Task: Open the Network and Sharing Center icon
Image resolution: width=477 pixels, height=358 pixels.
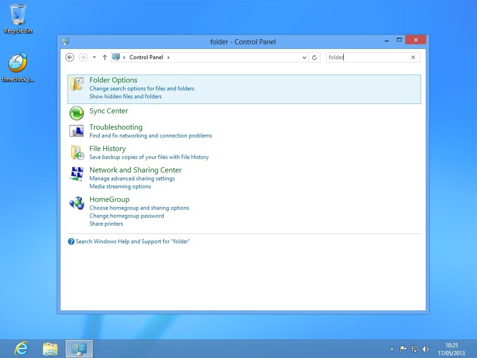Action: [77, 174]
